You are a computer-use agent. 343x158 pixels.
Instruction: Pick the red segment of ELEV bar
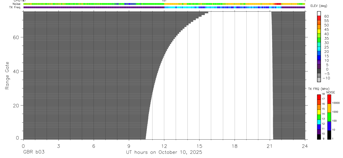(x=319, y=18)
